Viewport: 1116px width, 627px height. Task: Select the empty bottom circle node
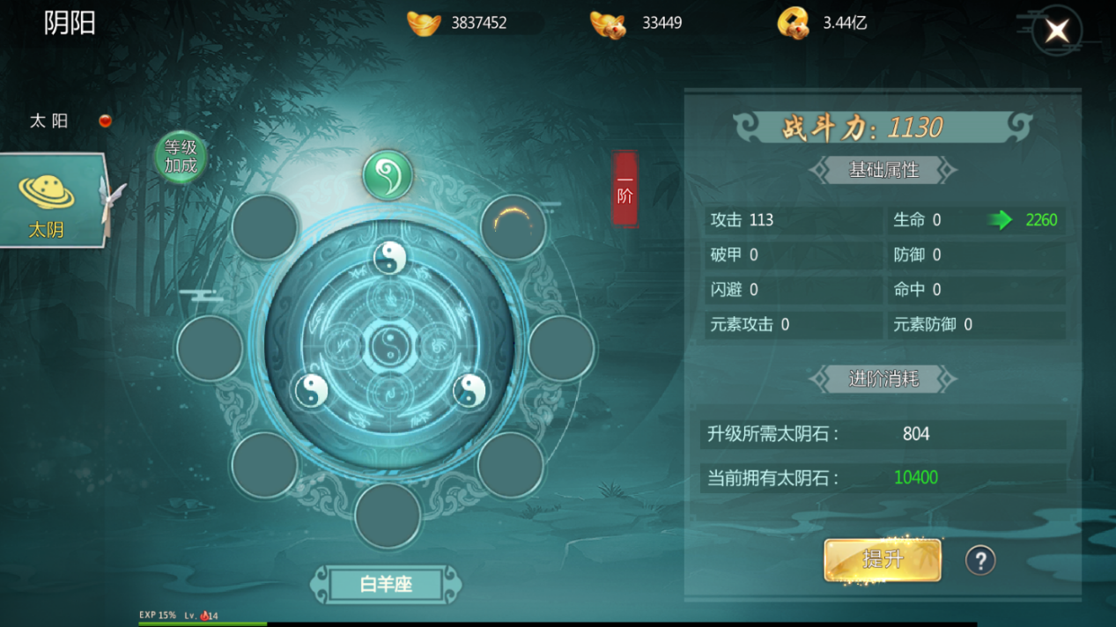click(388, 516)
